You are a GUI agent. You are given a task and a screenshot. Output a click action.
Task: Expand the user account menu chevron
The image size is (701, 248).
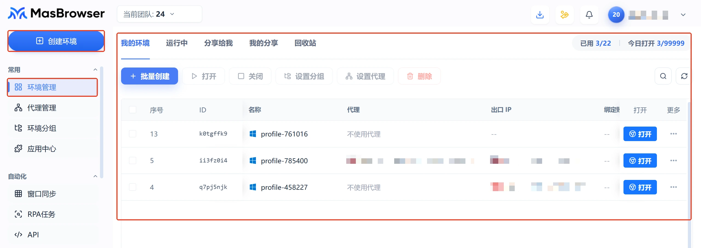[683, 14]
